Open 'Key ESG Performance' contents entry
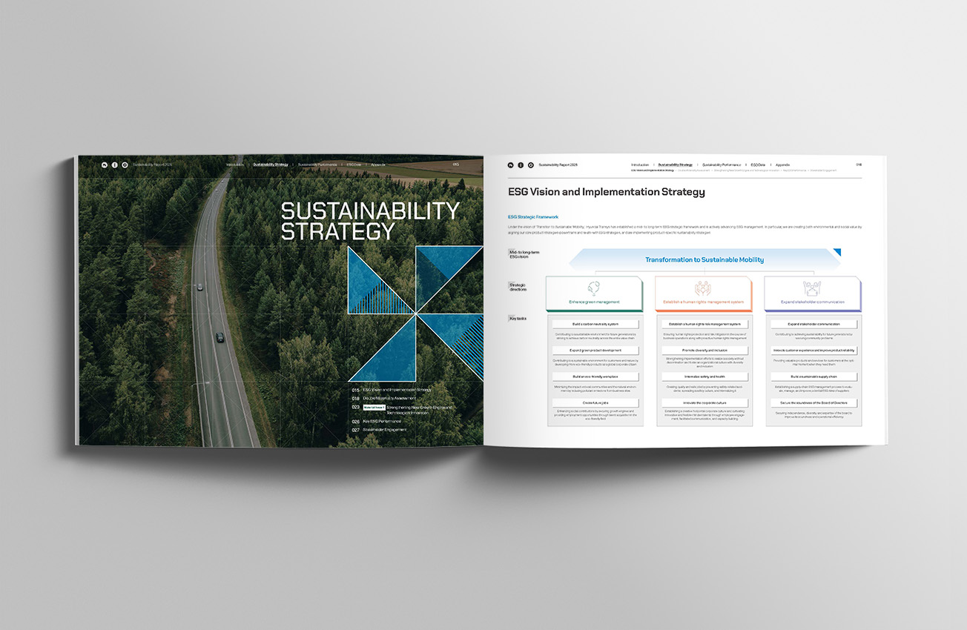Screen dimensions: 967x630 pos(387,422)
